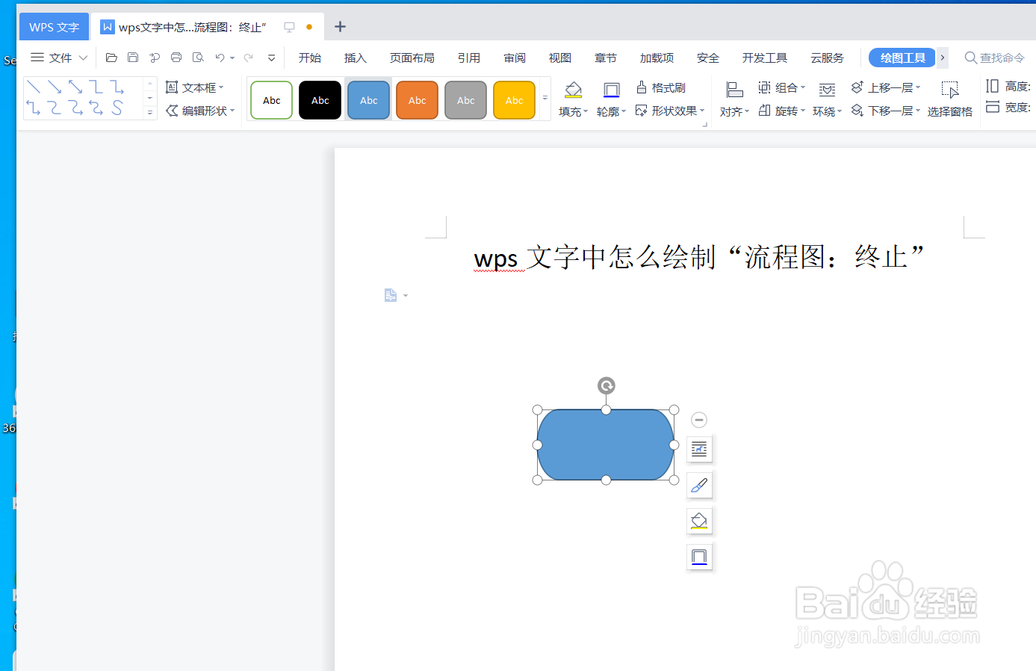1036x671 pixels.
Task: Select the elbow connector shape
Action: [96, 87]
